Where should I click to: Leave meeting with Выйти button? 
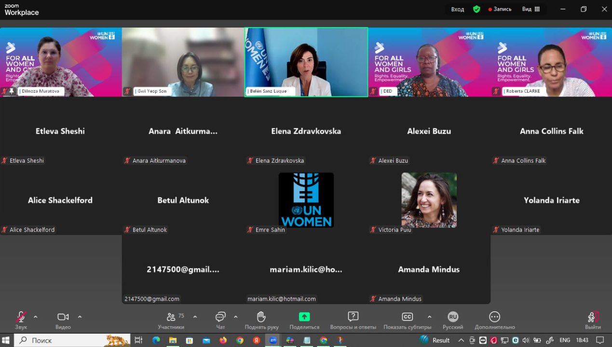coord(593,320)
